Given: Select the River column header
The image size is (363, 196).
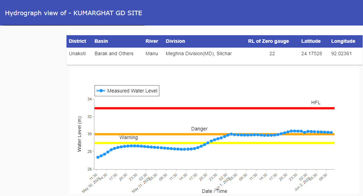Looking at the screenshot, I should pyautogui.click(x=152, y=41).
